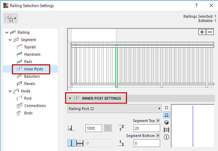218x151 pixels.
Task: Click the info icon beside preview
Action: pos(166,137)
